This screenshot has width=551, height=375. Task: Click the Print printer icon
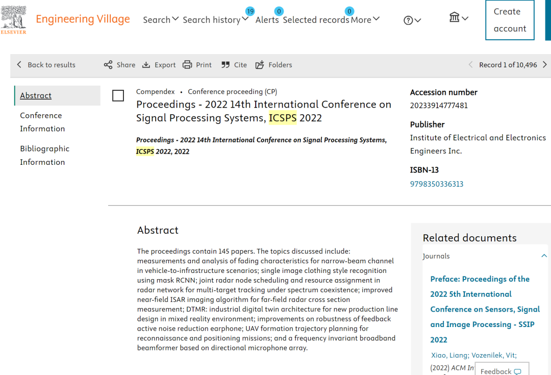(187, 65)
